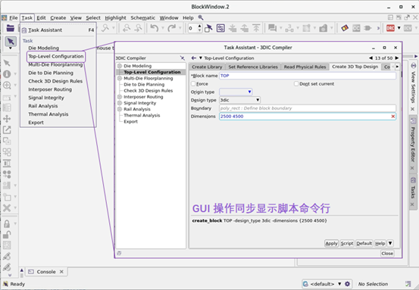Clear the Dimensions field with red X
This screenshot has height=290, width=419.
(392, 117)
